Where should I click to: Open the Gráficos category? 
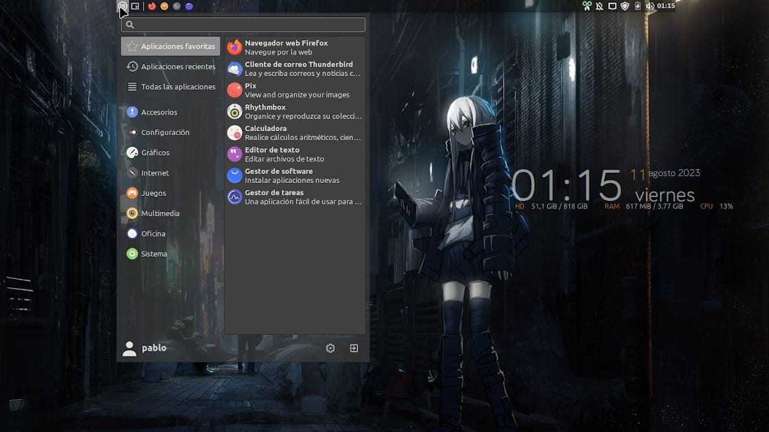pyautogui.click(x=170, y=152)
